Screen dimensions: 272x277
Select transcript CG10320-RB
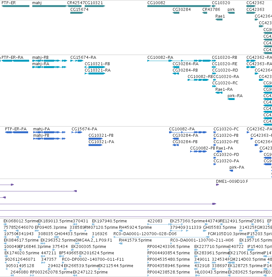[224, 58]
